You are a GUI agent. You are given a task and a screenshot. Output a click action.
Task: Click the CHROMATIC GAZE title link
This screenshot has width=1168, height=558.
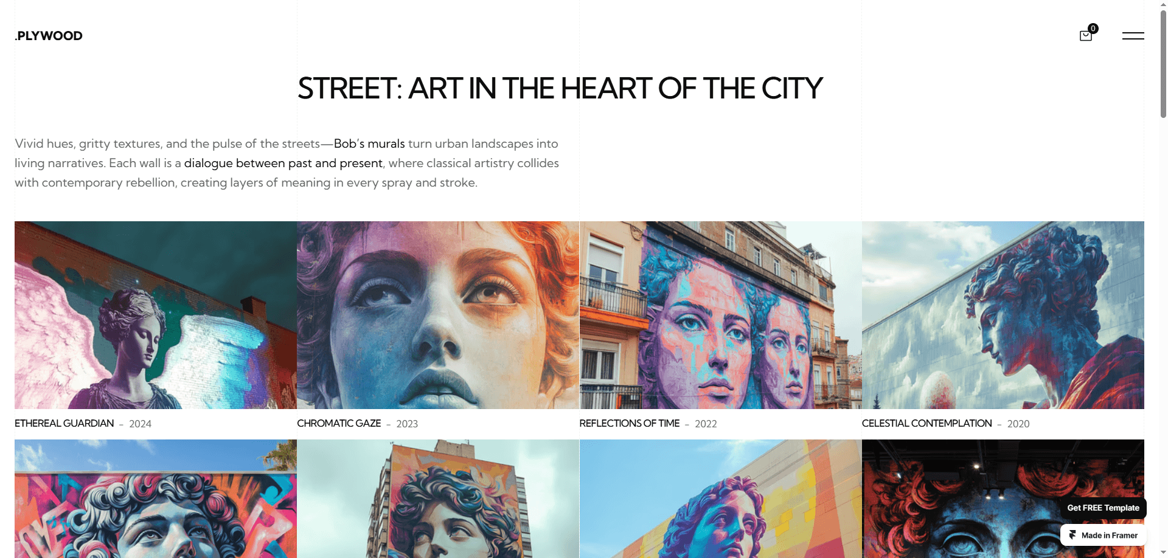pyautogui.click(x=339, y=424)
